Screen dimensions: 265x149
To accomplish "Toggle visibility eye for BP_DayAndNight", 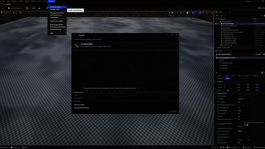I will click(216, 24).
